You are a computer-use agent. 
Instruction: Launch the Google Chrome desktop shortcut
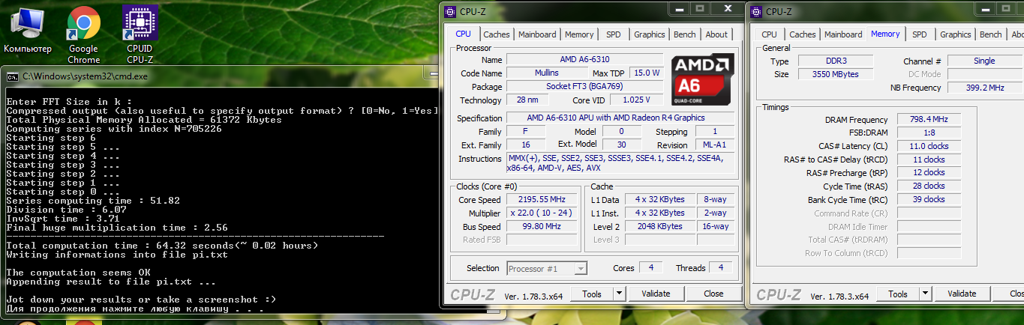coord(83,34)
